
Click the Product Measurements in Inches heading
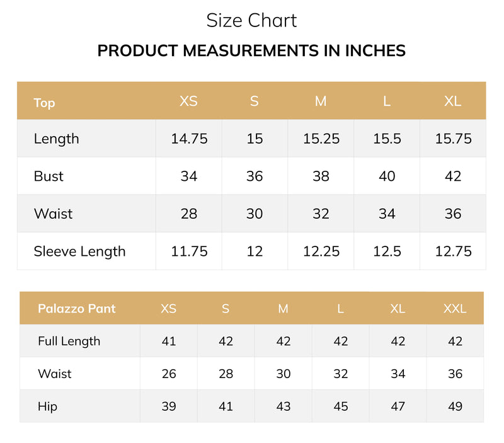click(251, 50)
